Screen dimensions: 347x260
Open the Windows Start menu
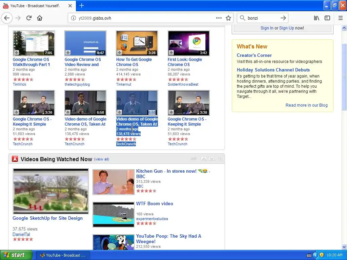click(x=16, y=255)
